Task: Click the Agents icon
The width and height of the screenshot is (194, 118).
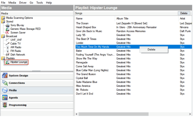Action: [x=5, y=98]
